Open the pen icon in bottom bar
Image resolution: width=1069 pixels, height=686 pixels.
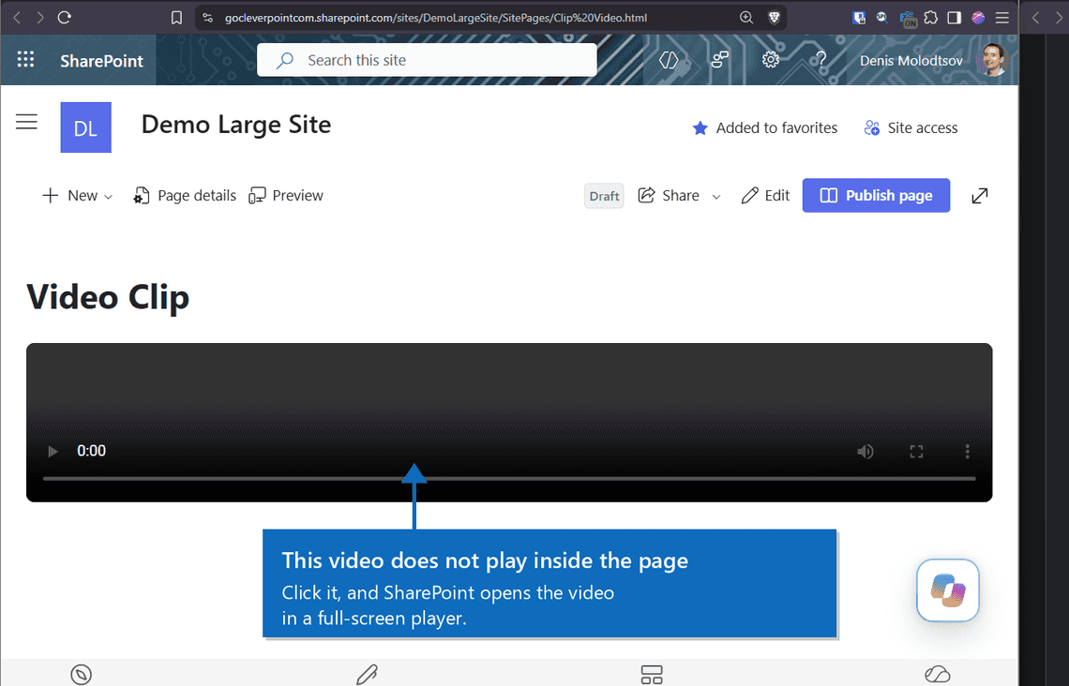click(x=367, y=674)
